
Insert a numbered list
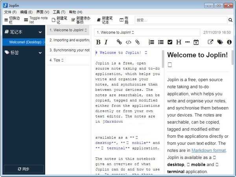pos(151,42)
